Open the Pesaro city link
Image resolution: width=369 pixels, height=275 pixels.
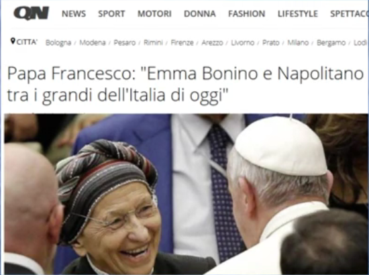pos(125,42)
